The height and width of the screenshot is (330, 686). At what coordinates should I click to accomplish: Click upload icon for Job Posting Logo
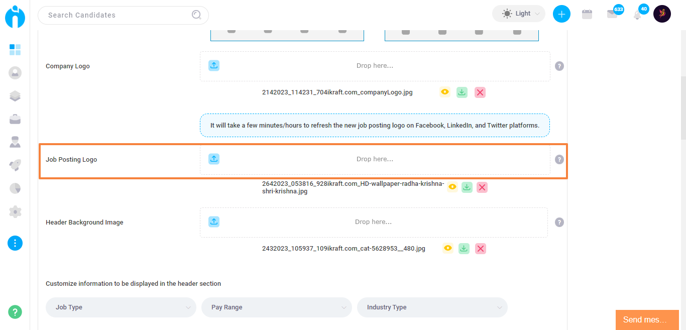214,159
